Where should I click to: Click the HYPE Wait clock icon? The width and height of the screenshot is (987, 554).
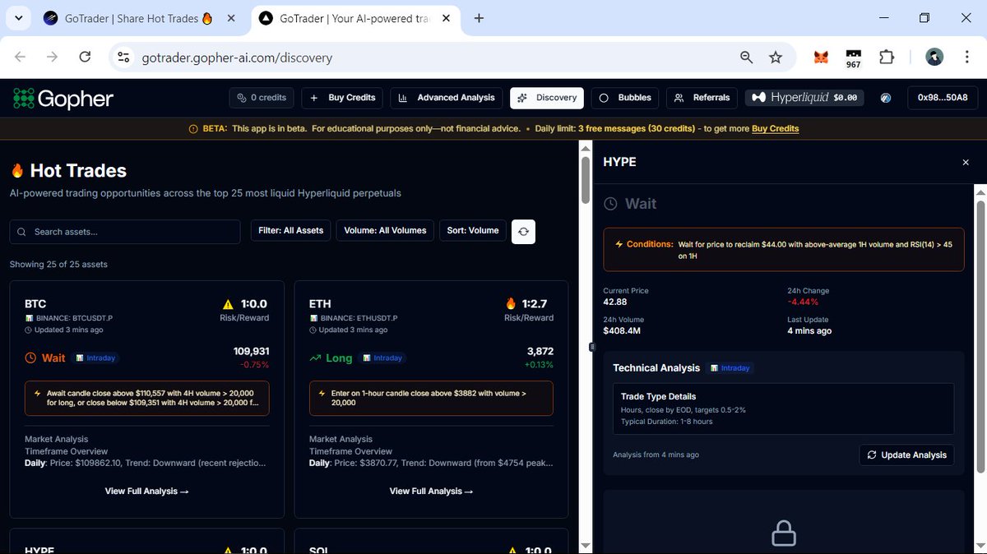[x=610, y=204]
